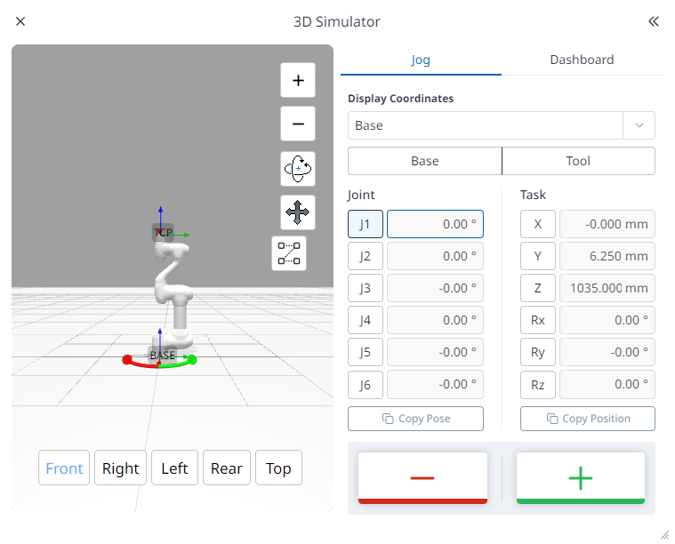Click the J4 angle value field
Image resolution: width=675 pixels, height=544 pixels.
coord(435,320)
